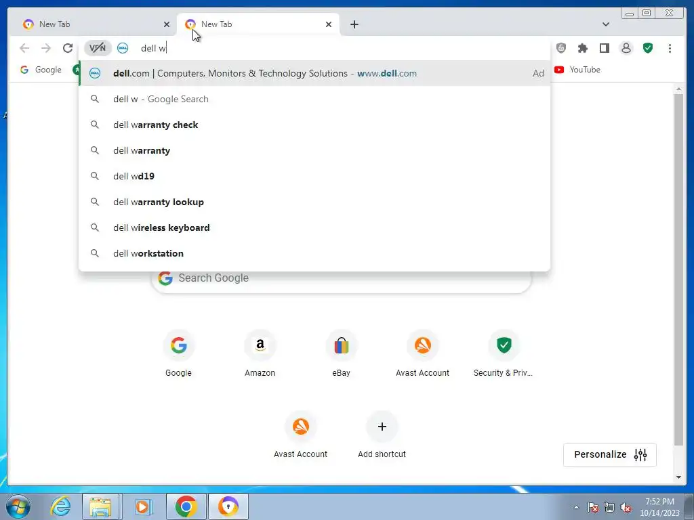The image size is (694, 520).
Task: Open the three-dot browser menu
Action: [670, 48]
